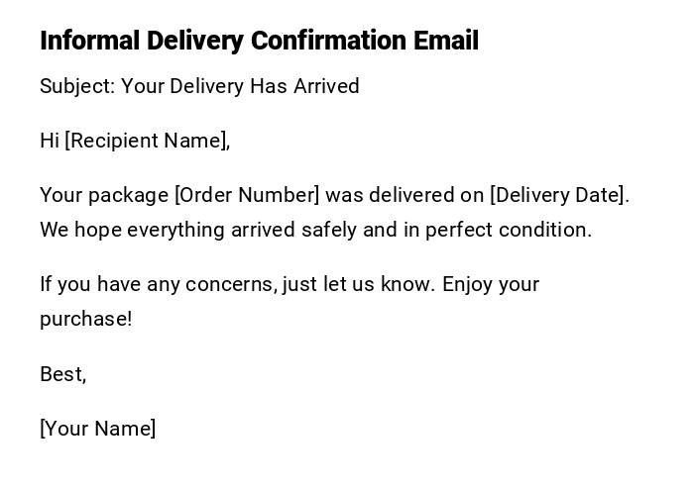Select the [Delivery Date] placeholder
The height and width of the screenshot is (490, 694).
point(558,195)
